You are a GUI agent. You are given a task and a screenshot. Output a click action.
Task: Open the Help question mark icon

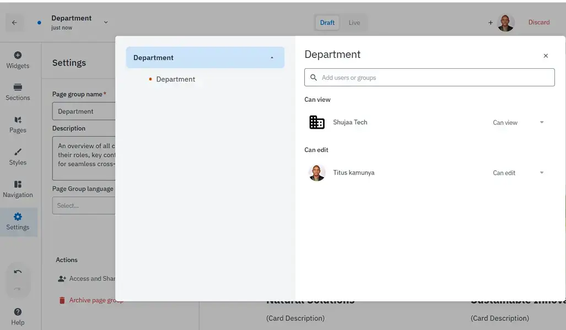tap(18, 312)
